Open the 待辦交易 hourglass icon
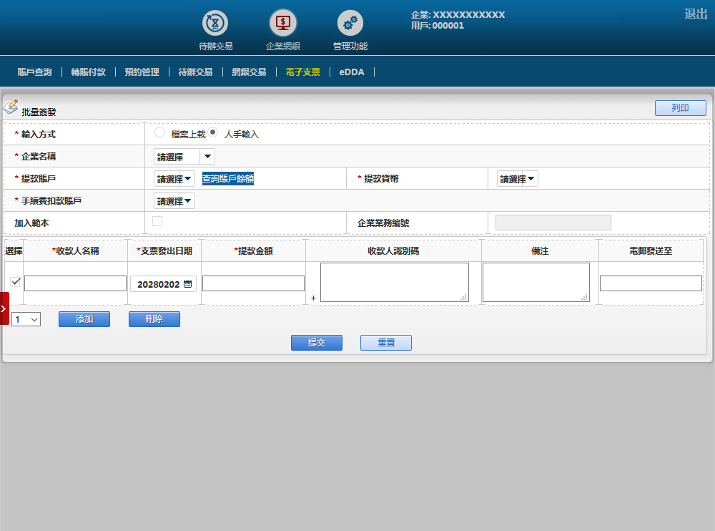This screenshot has height=531, width=715. click(x=215, y=24)
